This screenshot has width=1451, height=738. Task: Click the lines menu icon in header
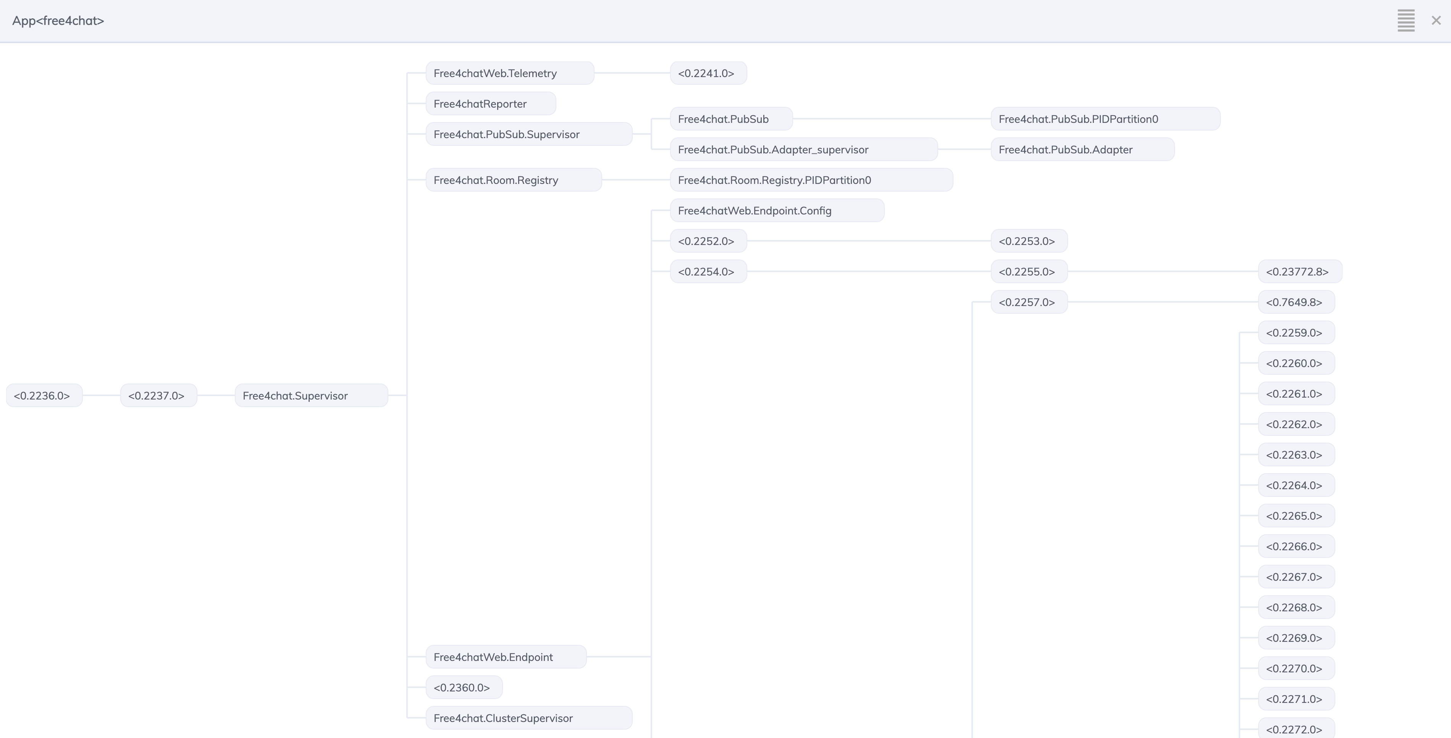(1406, 21)
